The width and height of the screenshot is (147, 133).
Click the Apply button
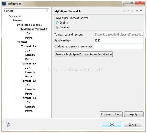pos(134,114)
